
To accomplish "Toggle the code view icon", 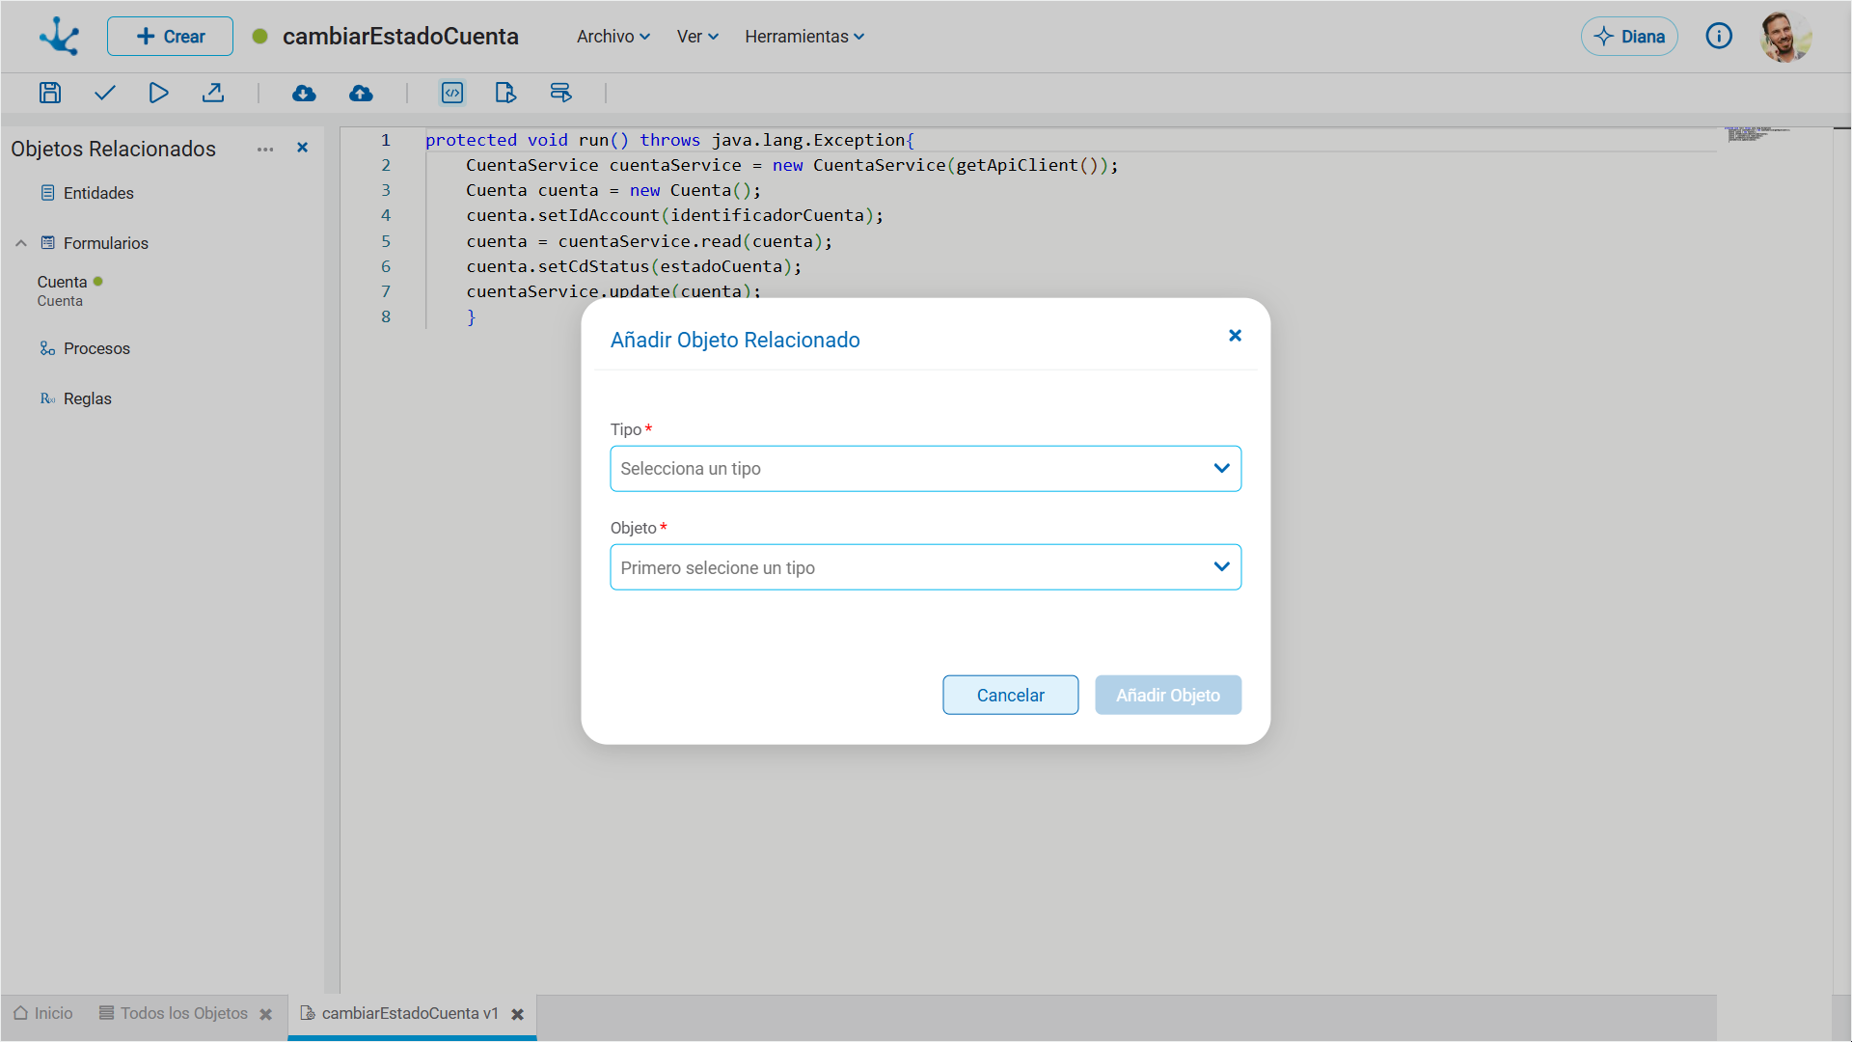I will pyautogui.click(x=452, y=93).
